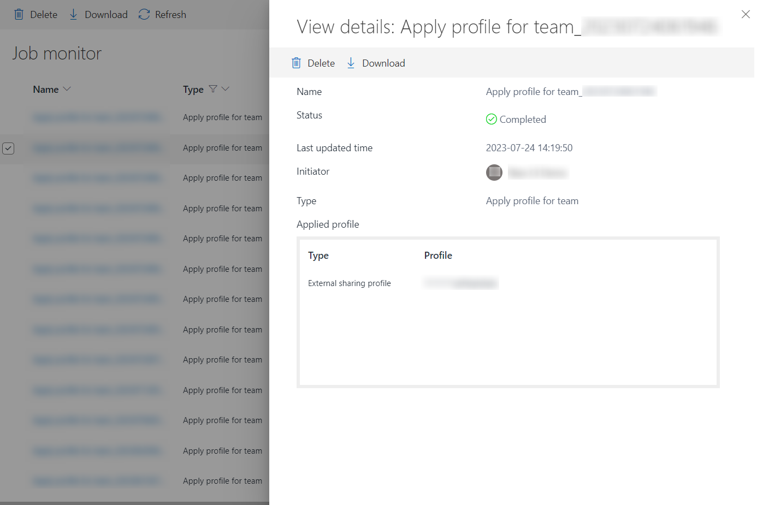
Task: Uncheck the selected job row checkbox
Action: (9, 148)
